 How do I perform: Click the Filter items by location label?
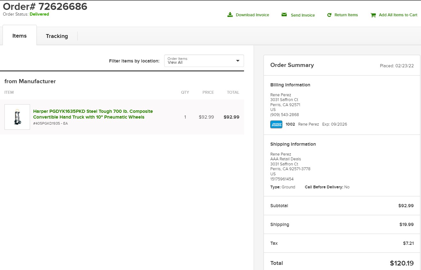click(134, 61)
